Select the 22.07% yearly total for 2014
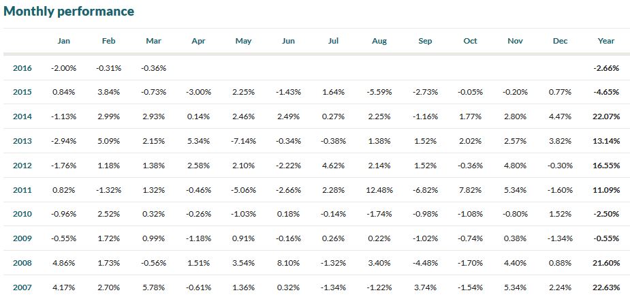 click(605, 116)
